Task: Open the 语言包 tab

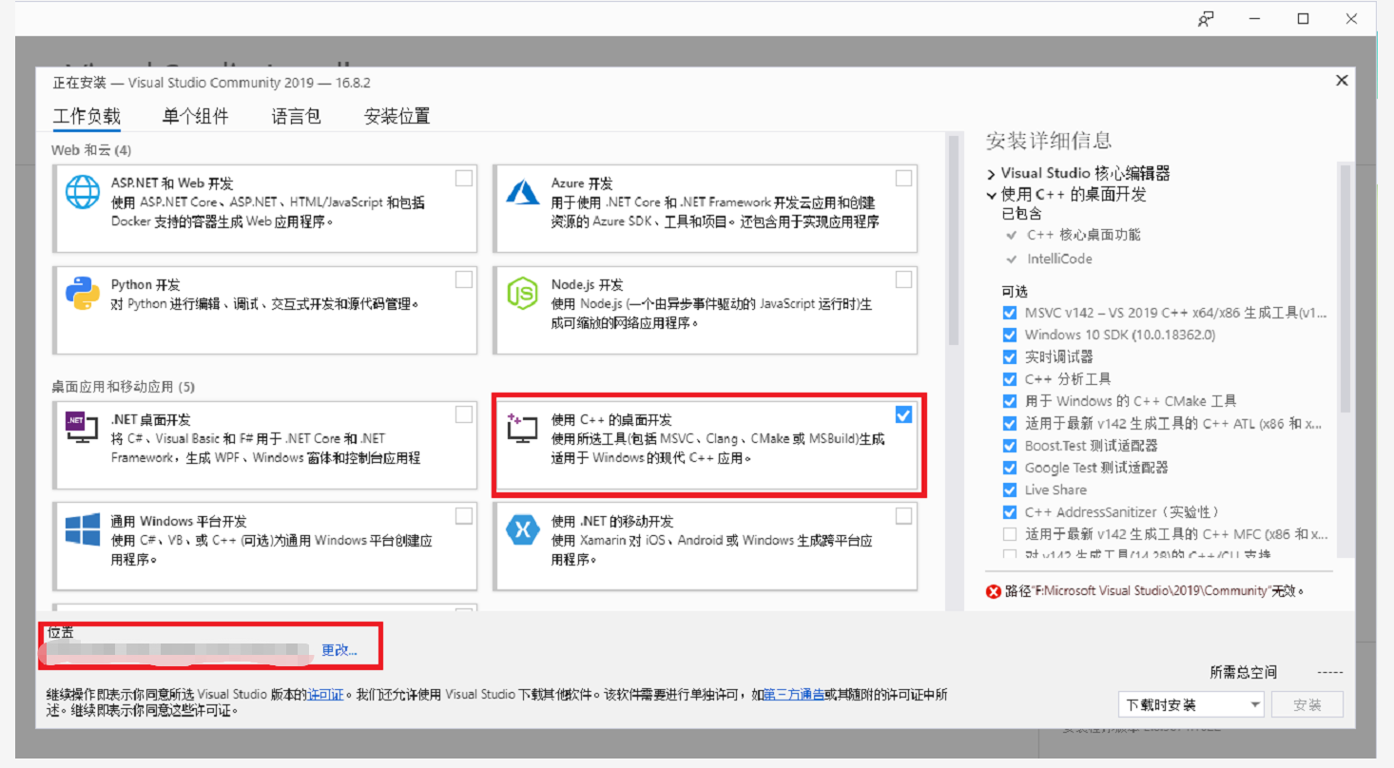Action: pos(296,116)
